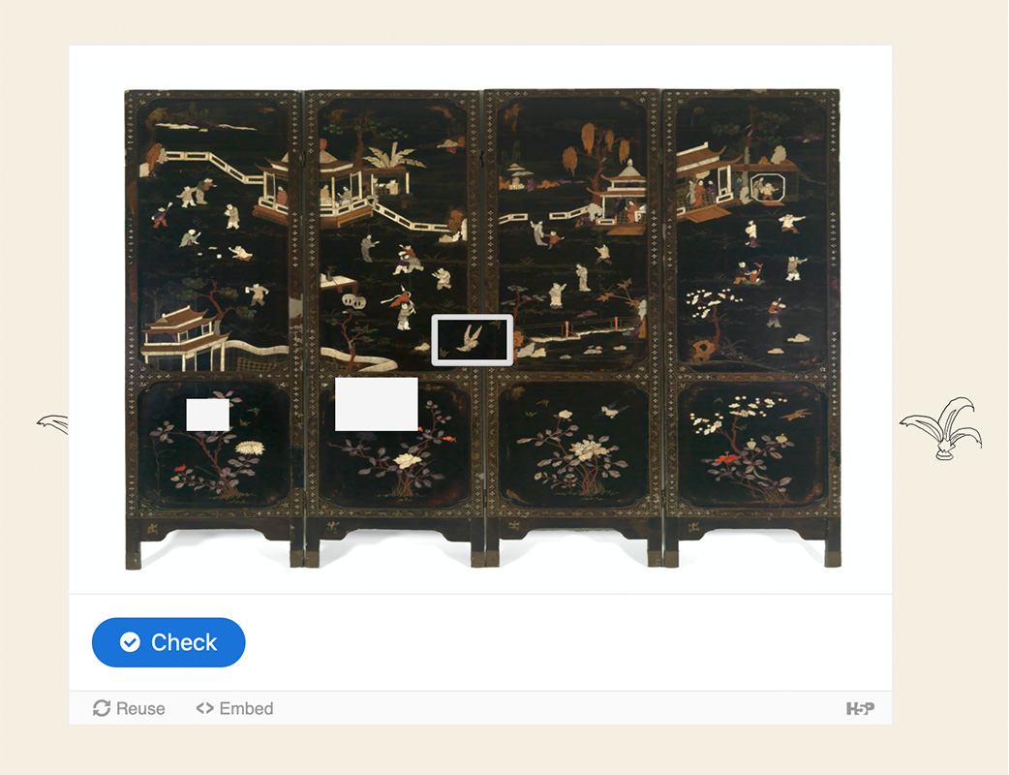The width and height of the screenshot is (1009, 775).
Task: Click the partial leaf sketch at left edge
Action: (x=52, y=423)
